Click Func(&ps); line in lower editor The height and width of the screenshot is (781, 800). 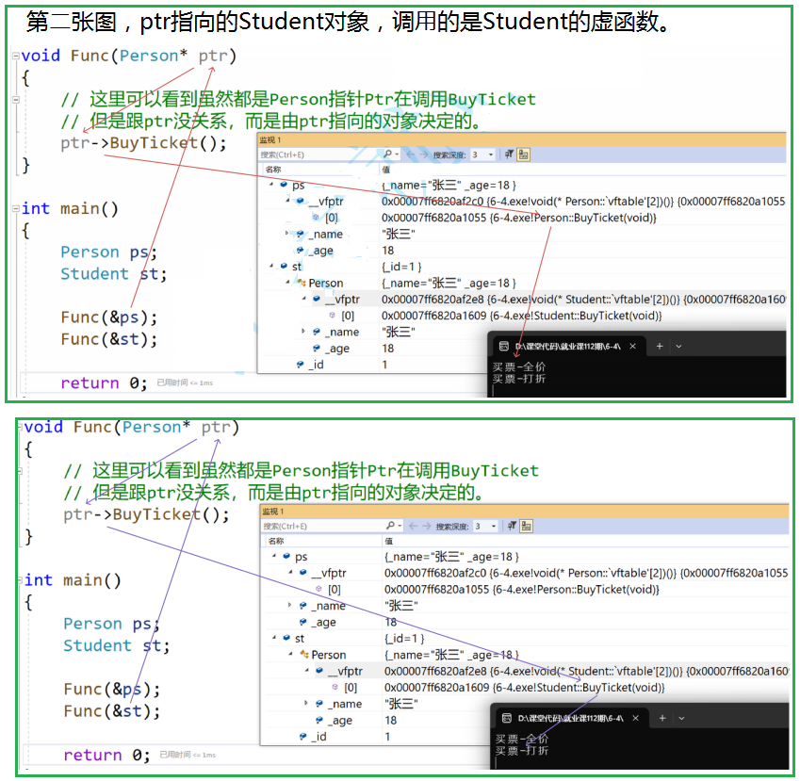pos(112,690)
